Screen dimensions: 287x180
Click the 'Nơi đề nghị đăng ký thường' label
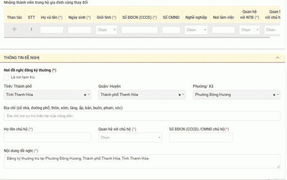27,70
